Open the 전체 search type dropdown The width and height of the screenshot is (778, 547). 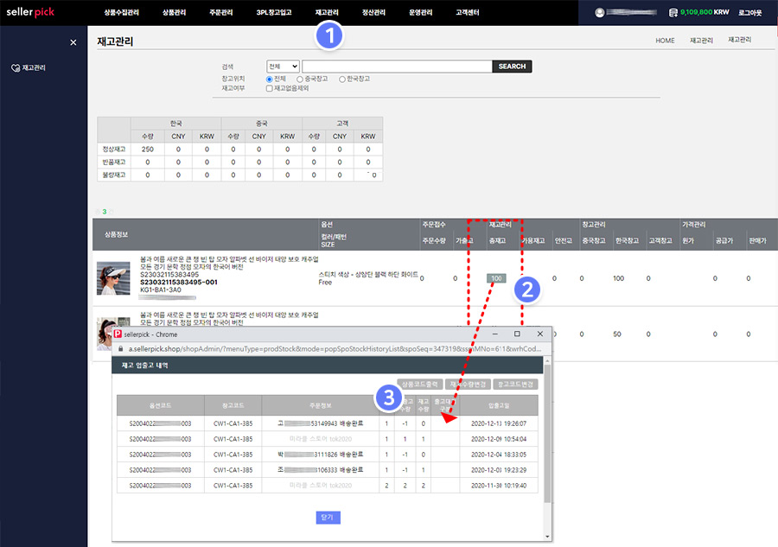(x=283, y=67)
